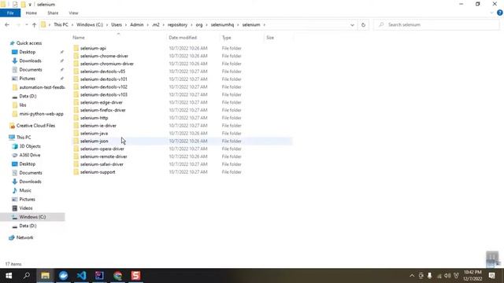Open the notification center icon
504x283 pixels.
click(491, 276)
